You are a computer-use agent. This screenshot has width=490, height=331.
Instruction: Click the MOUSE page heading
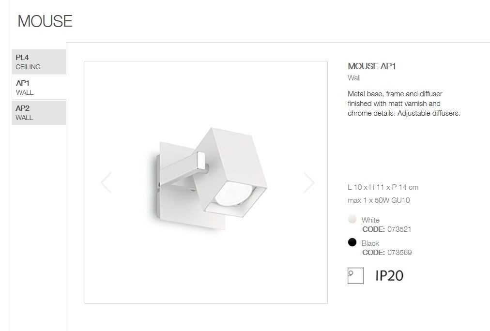pyautogui.click(x=45, y=21)
